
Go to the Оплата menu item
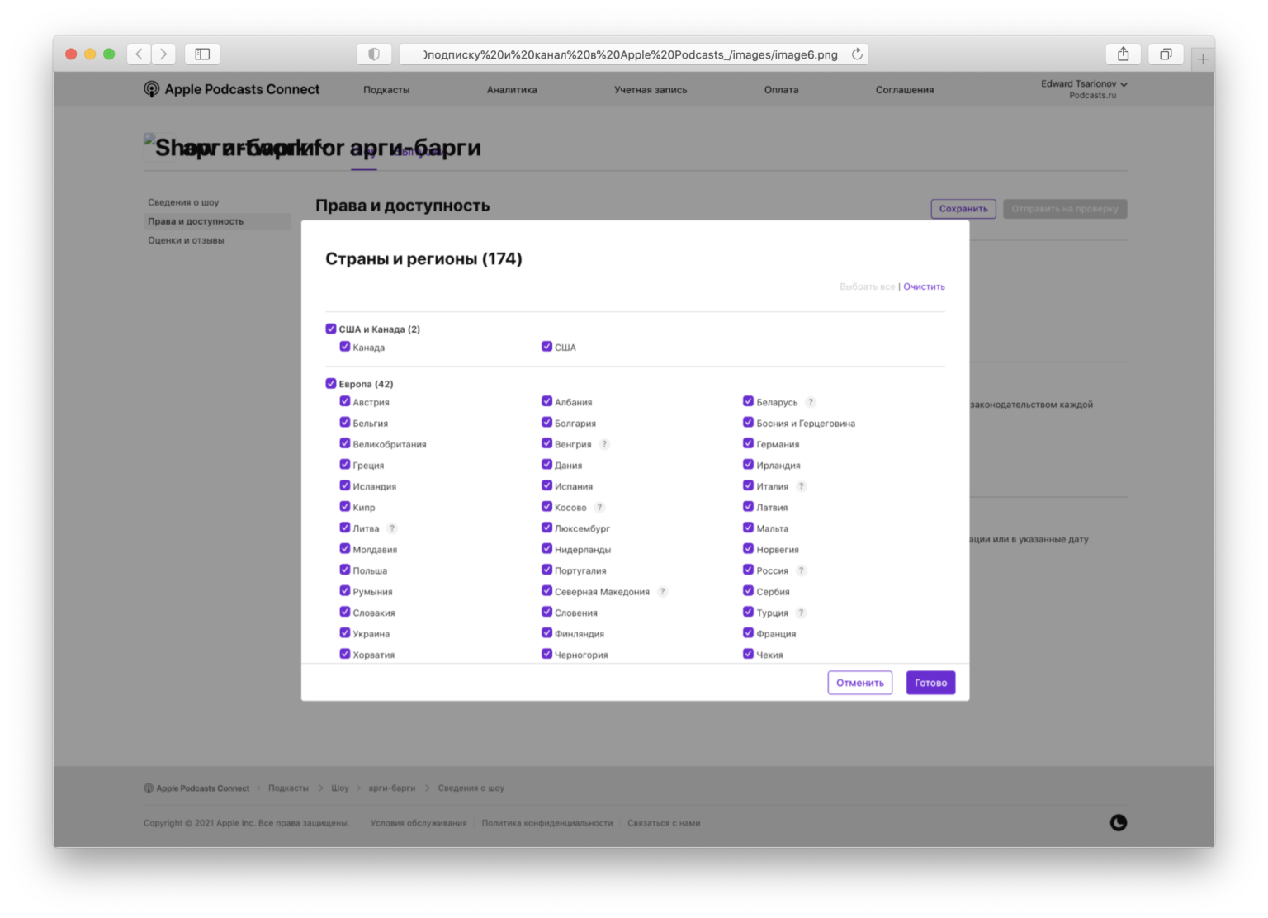click(781, 90)
